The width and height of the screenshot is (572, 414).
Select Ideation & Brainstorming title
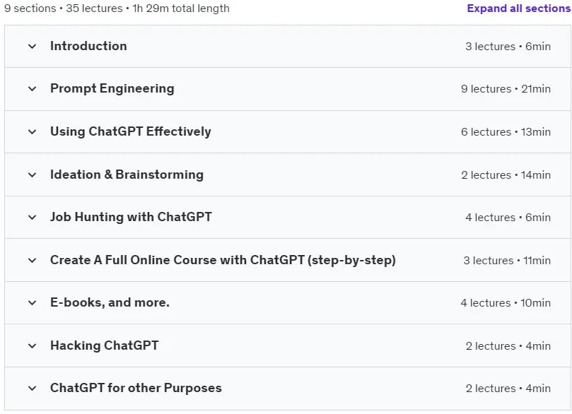coord(127,175)
